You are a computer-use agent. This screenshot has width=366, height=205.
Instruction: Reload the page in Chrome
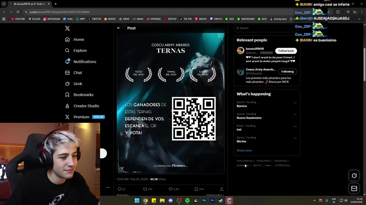click(x=18, y=12)
